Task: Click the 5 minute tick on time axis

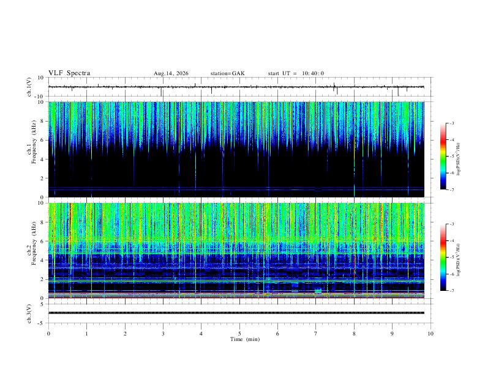Action: [239, 334]
